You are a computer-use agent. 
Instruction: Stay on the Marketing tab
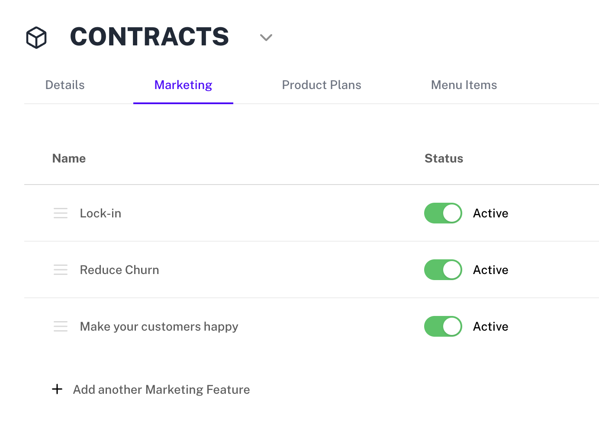pos(183,85)
